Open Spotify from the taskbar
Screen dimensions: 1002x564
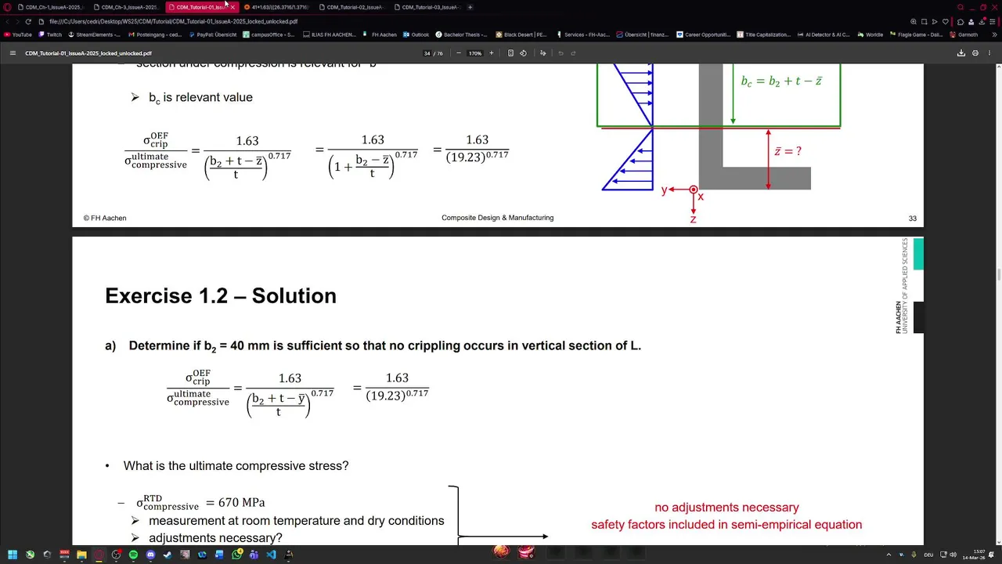(133, 555)
